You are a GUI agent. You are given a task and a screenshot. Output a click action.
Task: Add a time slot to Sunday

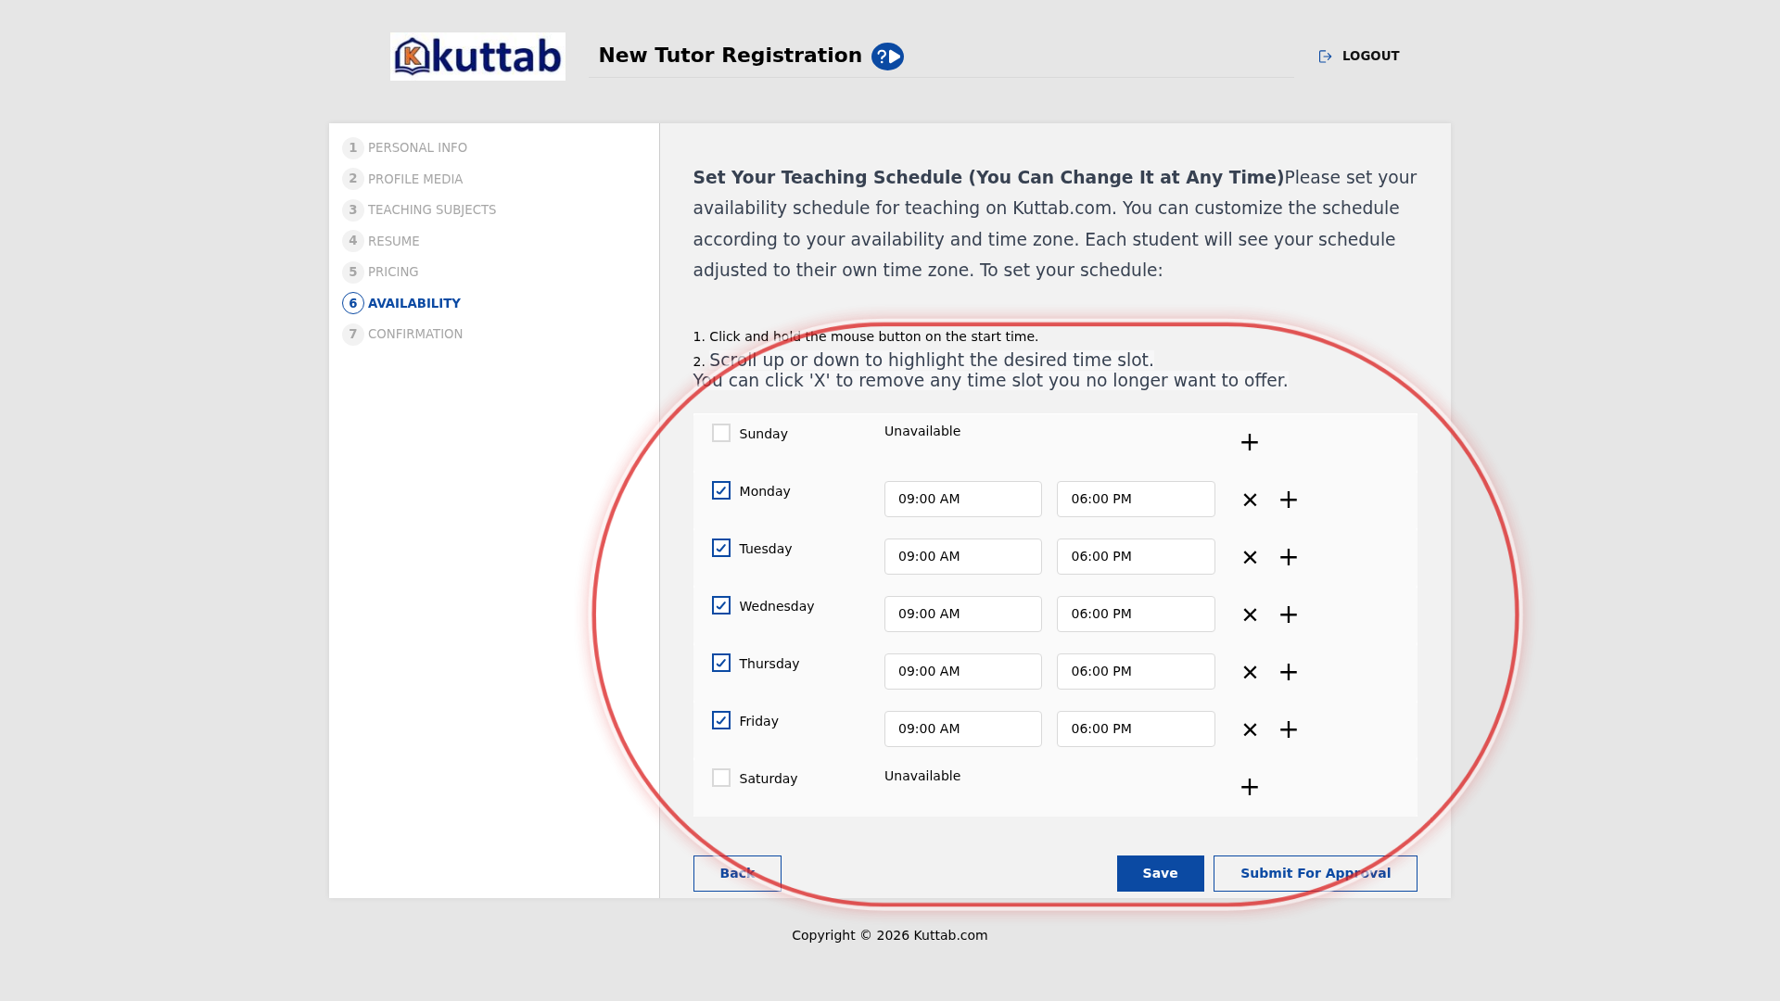pyautogui.click(x=1250, y=442)
